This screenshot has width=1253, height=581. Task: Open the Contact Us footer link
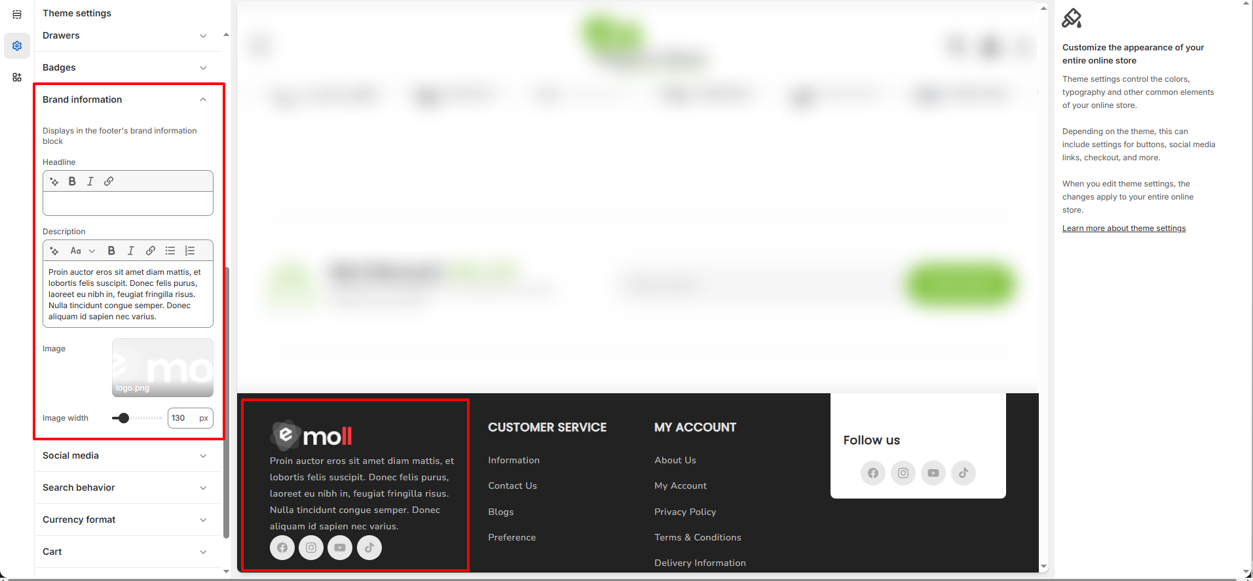pyautogui.click(x=512, y=485)
